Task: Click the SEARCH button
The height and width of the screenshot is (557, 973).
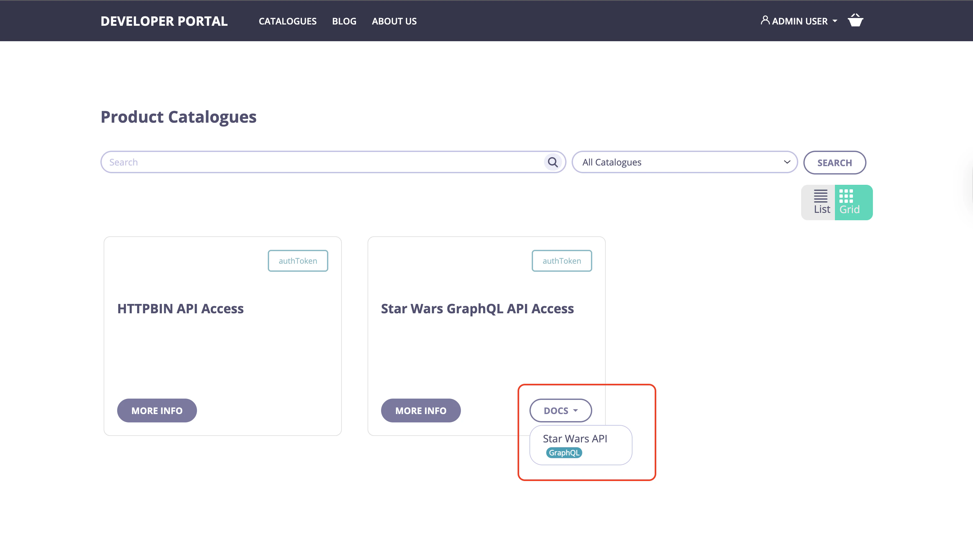Action: pos(834,162)
